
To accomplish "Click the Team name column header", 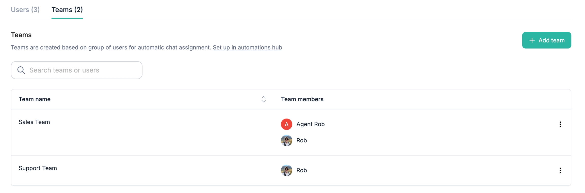I will click(x=35, y=99).
